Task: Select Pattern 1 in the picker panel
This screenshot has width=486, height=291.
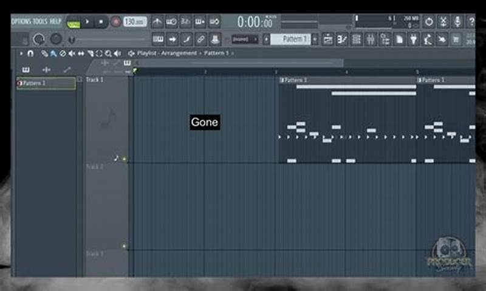Action: coord(46,83)
